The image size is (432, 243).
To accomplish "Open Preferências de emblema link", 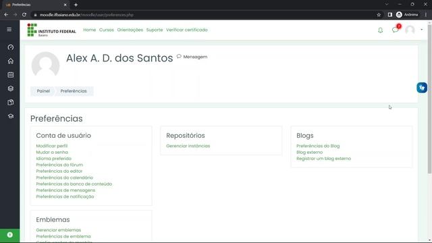I will 63,236.
